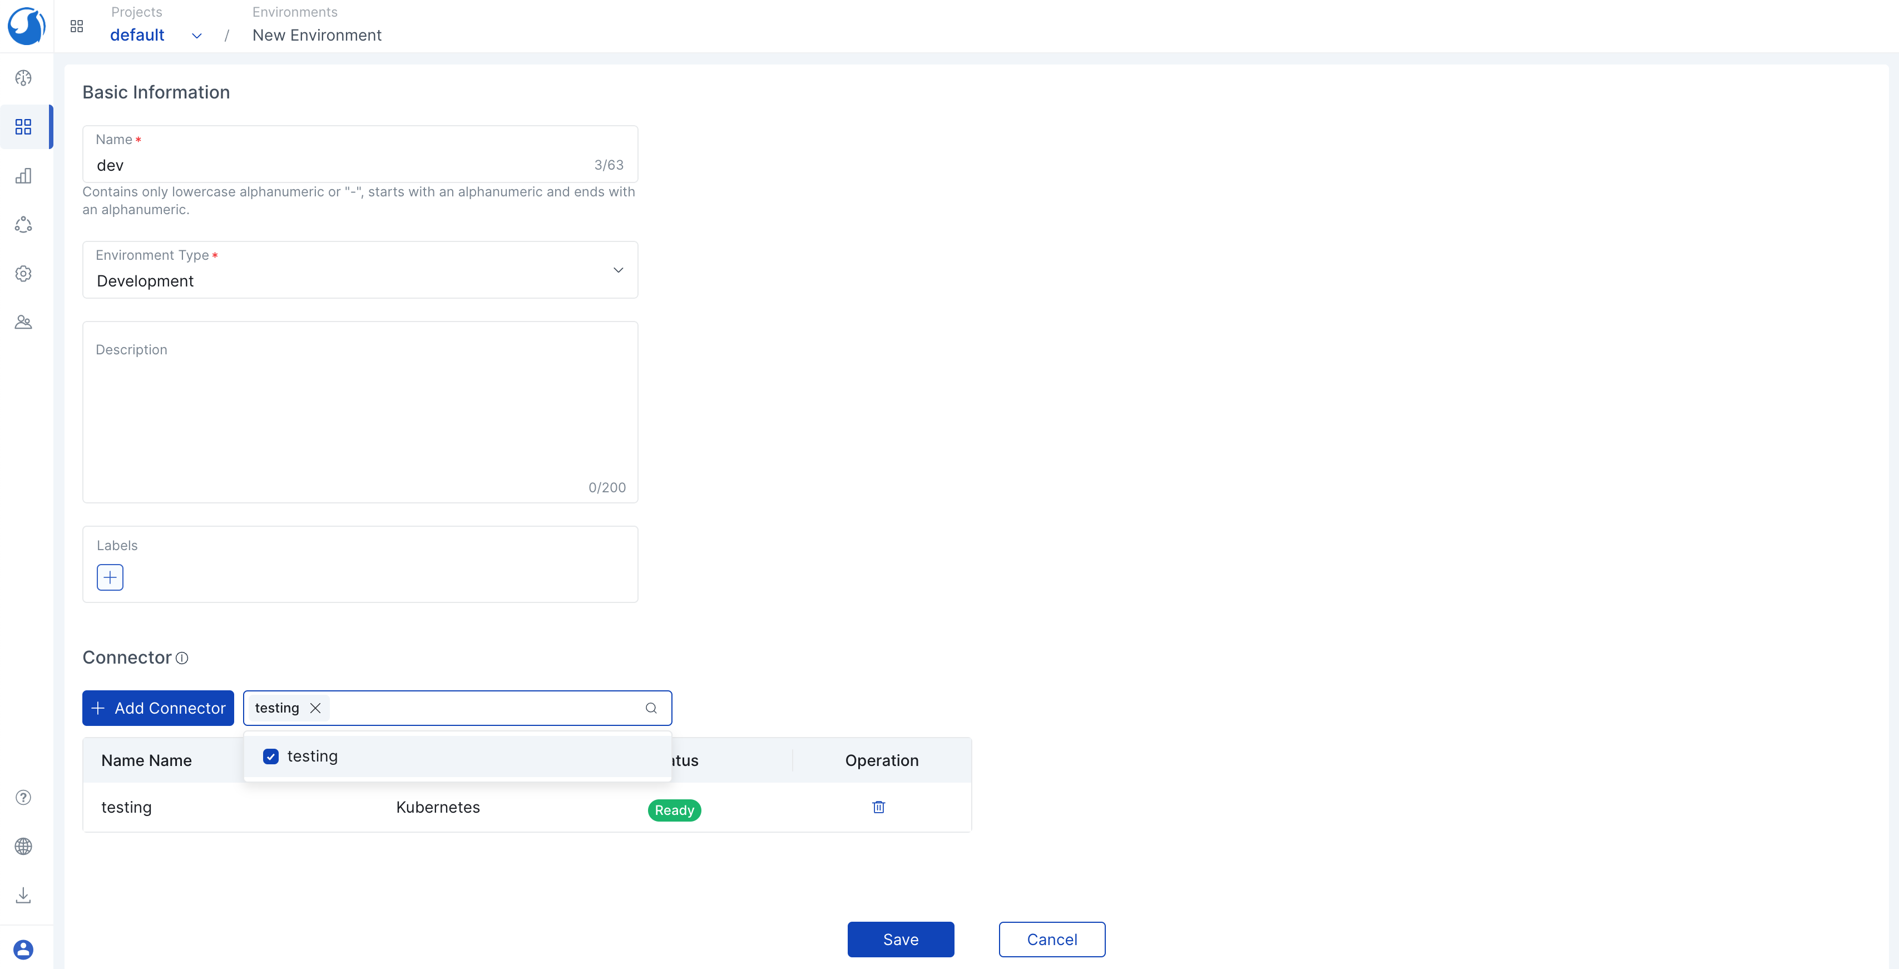
Task: Uncheck the testing connector checkbox
Action: pyautogui.click(x=270, y=757)
